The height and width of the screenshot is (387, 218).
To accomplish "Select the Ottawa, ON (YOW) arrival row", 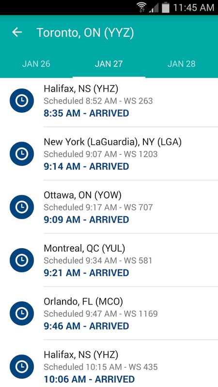I will [109, 207].
